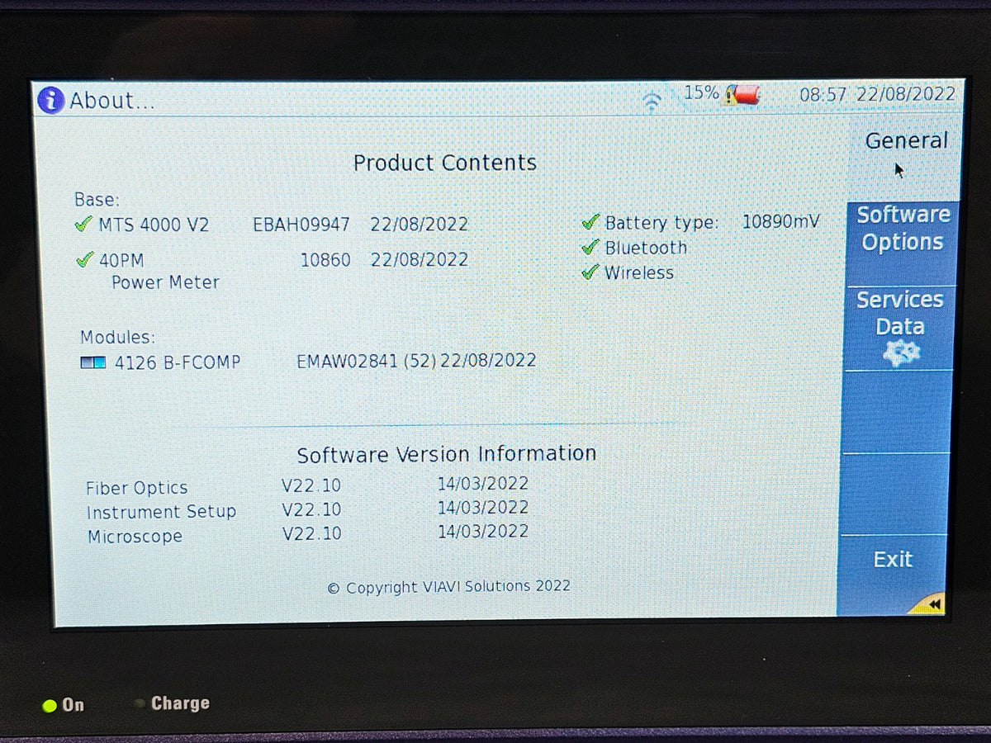This screenshot has width=991, height=743.
Task: Click the MTS 4000 V2 base entry
Action: tap(154, 225)
